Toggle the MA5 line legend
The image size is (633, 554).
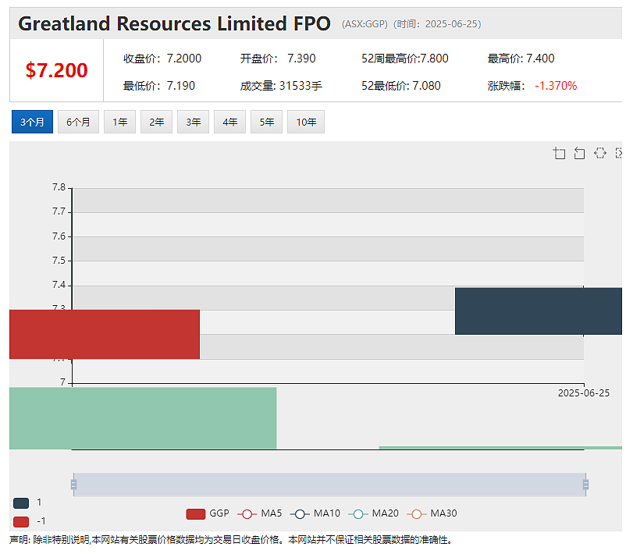coord(260,513)
